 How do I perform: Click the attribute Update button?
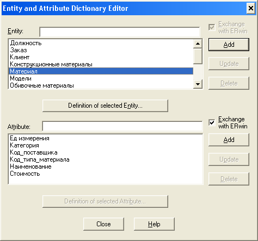click(x=229, y=159)
